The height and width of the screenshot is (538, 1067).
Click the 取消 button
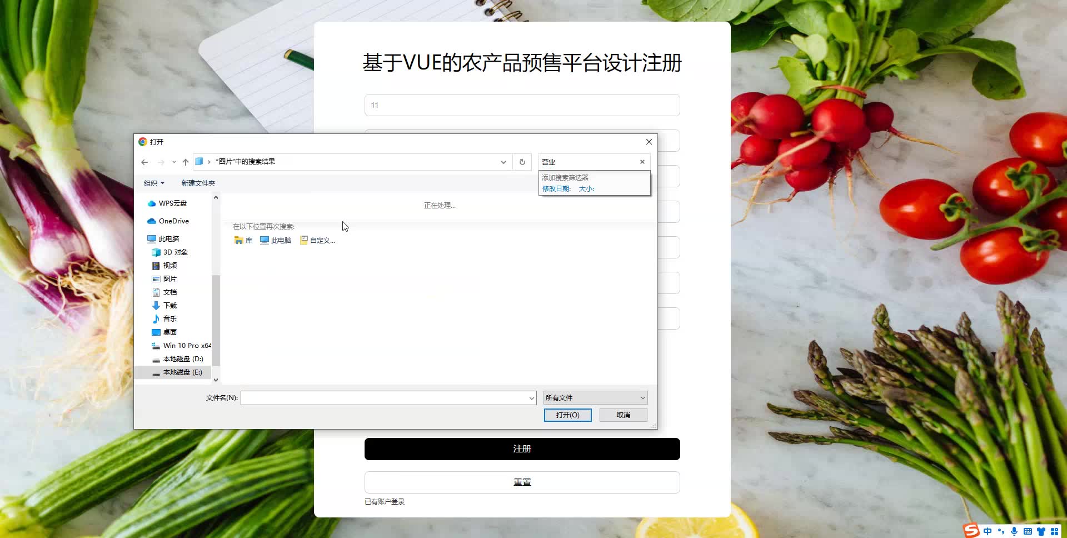624,415
